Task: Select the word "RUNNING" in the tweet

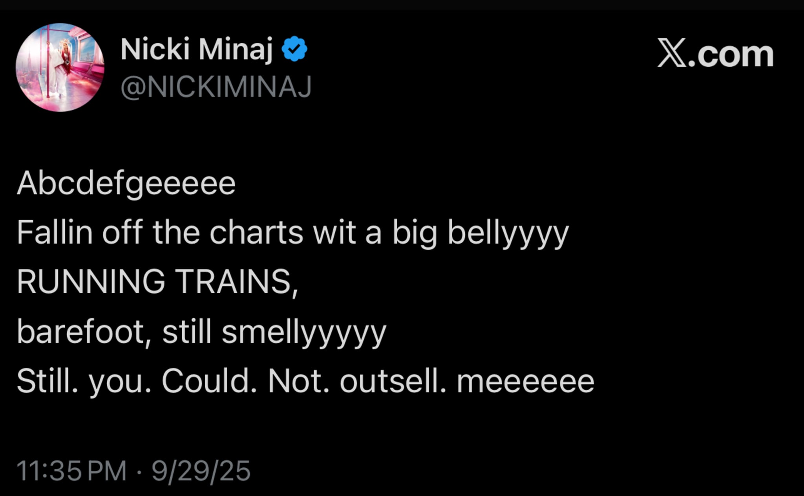Action: (x=91, y=281)
